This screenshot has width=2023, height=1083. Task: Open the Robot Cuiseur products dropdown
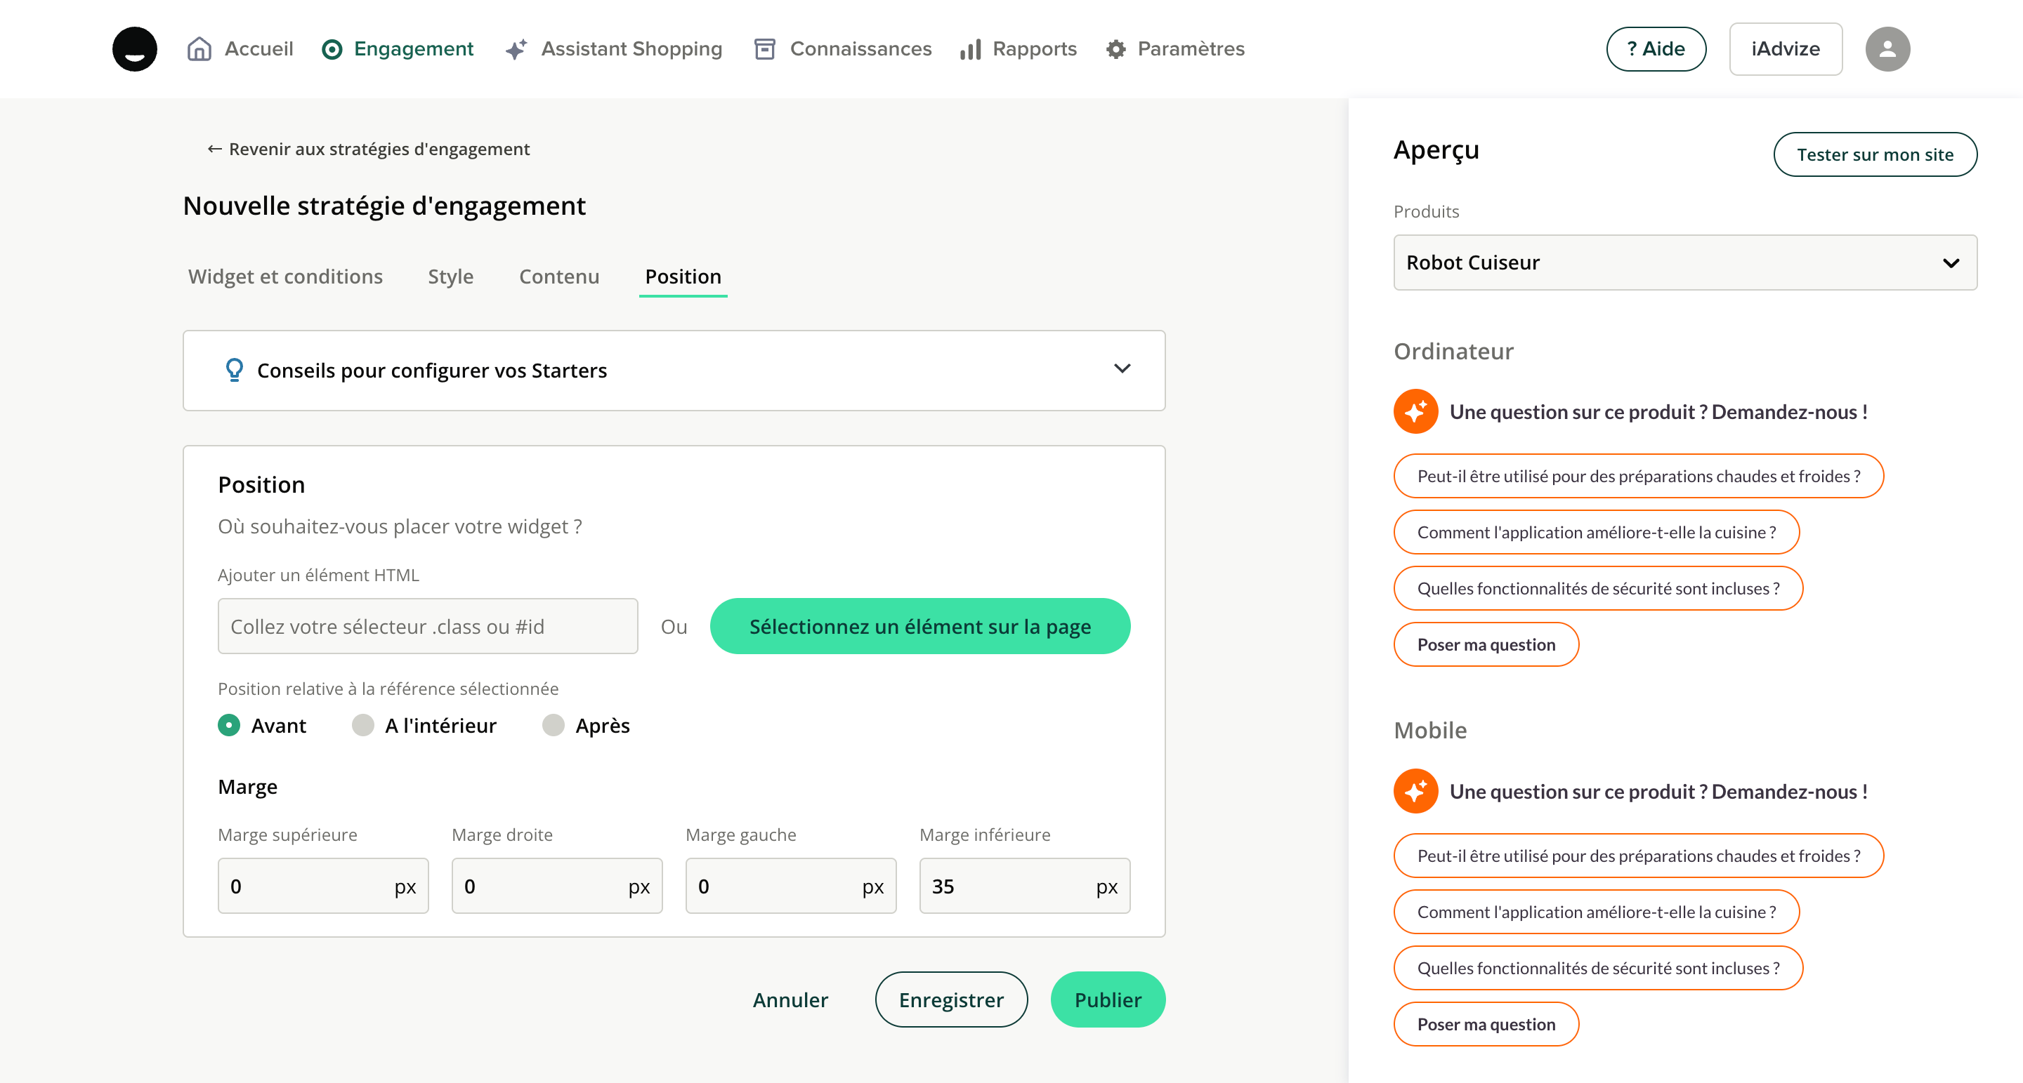1684,262
